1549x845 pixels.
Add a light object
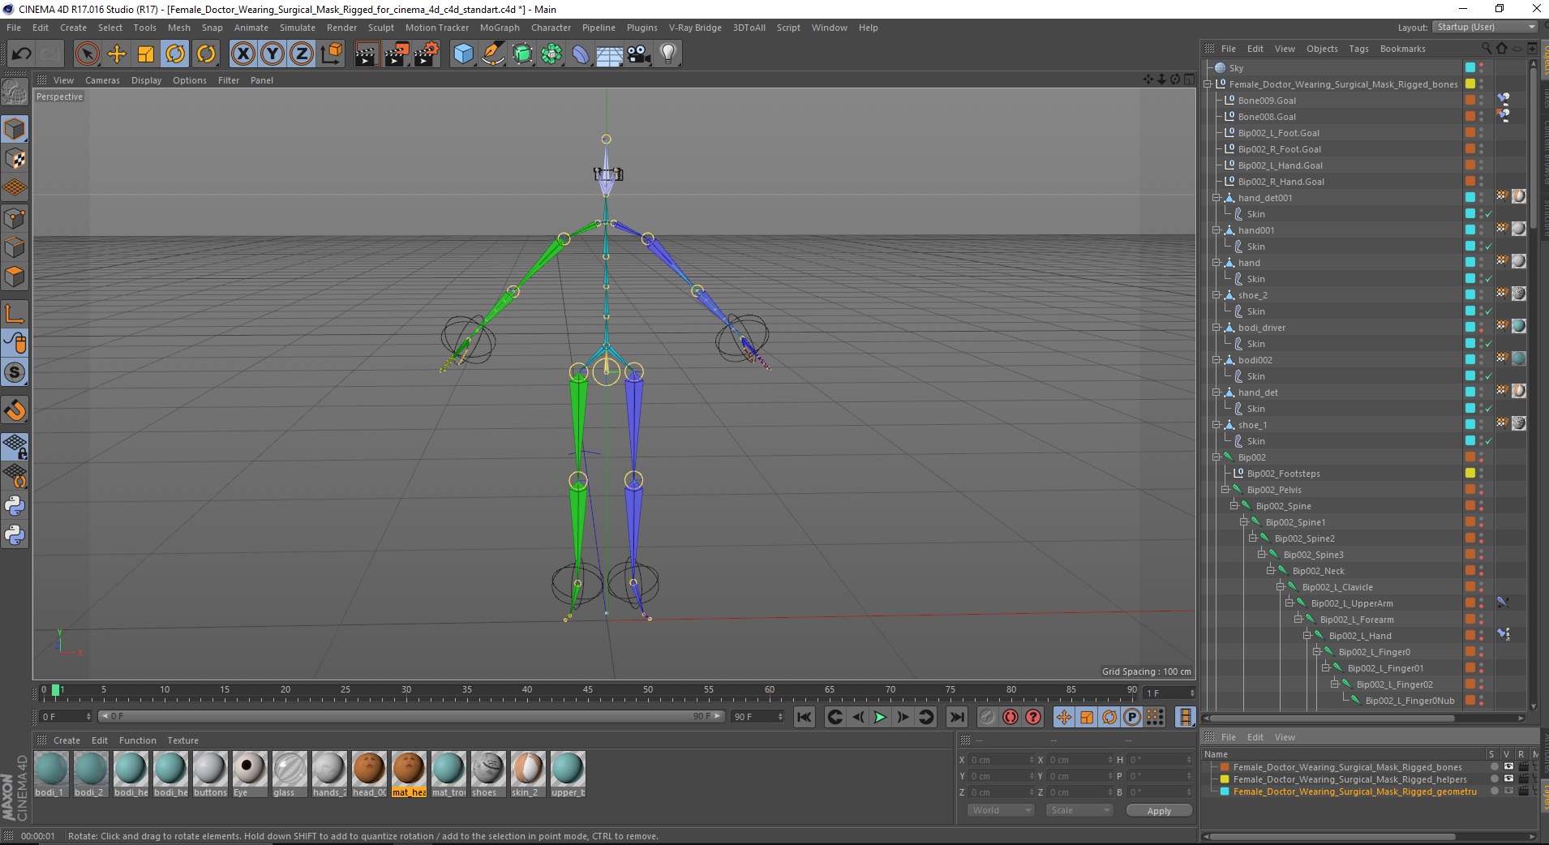(x=668, y=54)
